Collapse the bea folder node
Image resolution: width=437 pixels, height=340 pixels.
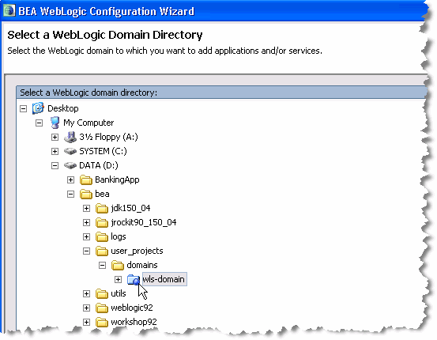click(71, 195)
